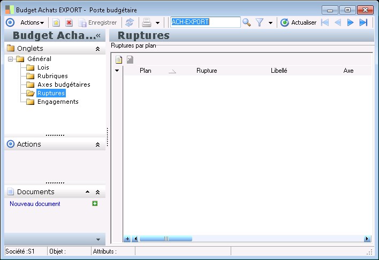The height and width of the screenshot is (260, 379).
Task: Collapse the Onglets section
Action: [97, 49]
